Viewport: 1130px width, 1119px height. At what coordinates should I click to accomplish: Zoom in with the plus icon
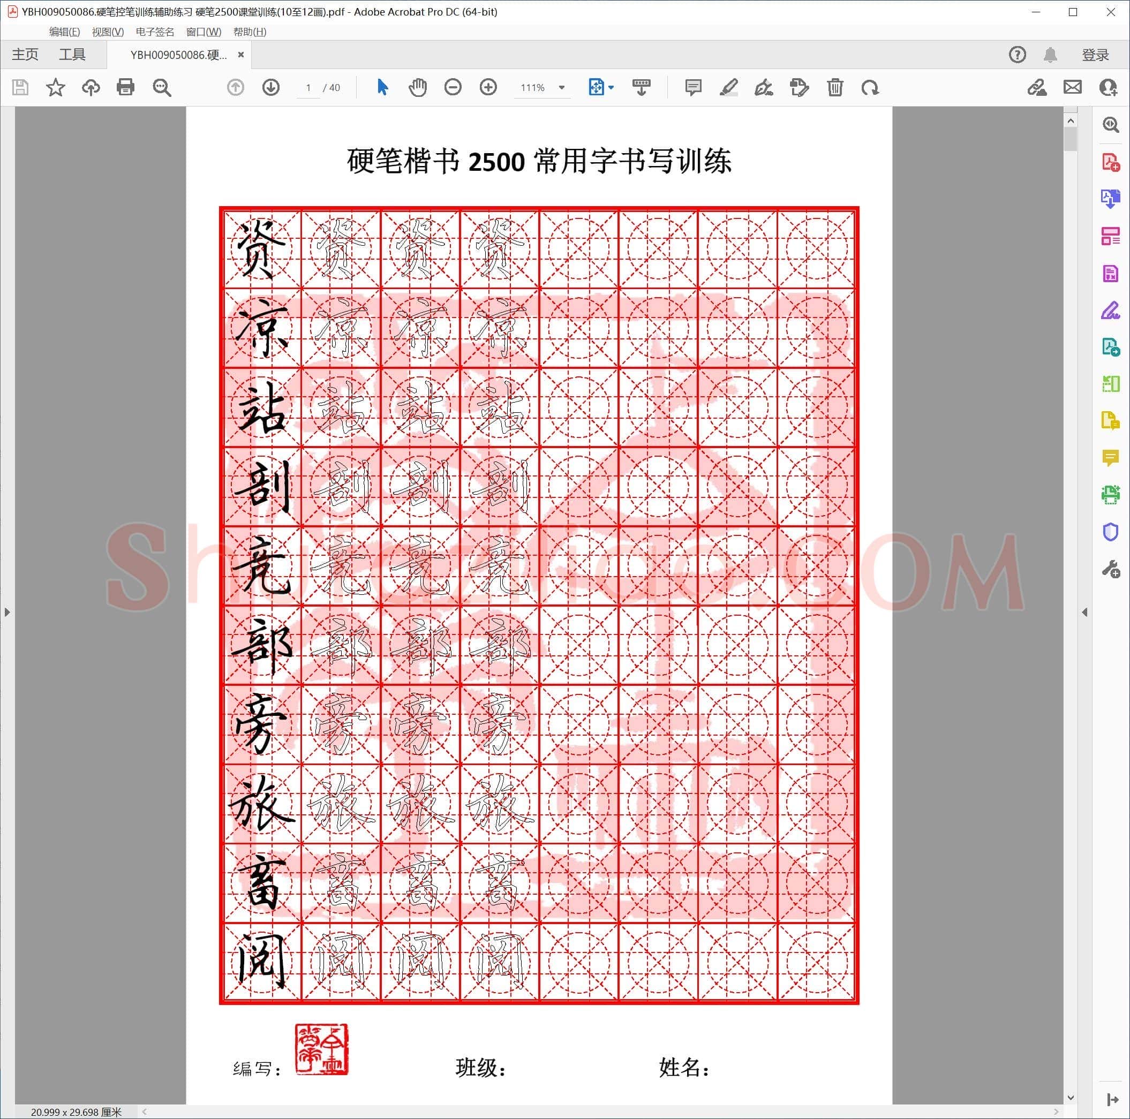pos(488,88)
